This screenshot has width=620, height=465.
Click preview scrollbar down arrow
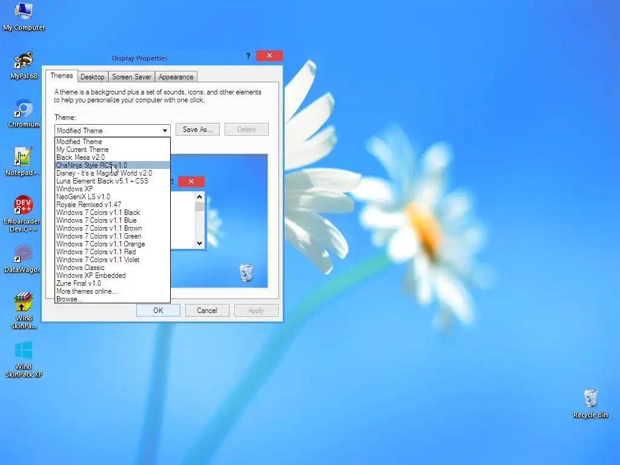[x=200, y=243]
